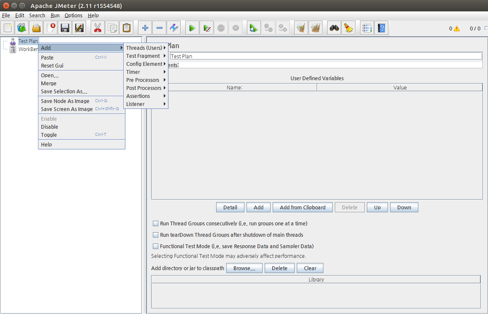Viewport: 488px width, 314px height.
Task: Click the Clear classpath button
Action: point(310,268)
